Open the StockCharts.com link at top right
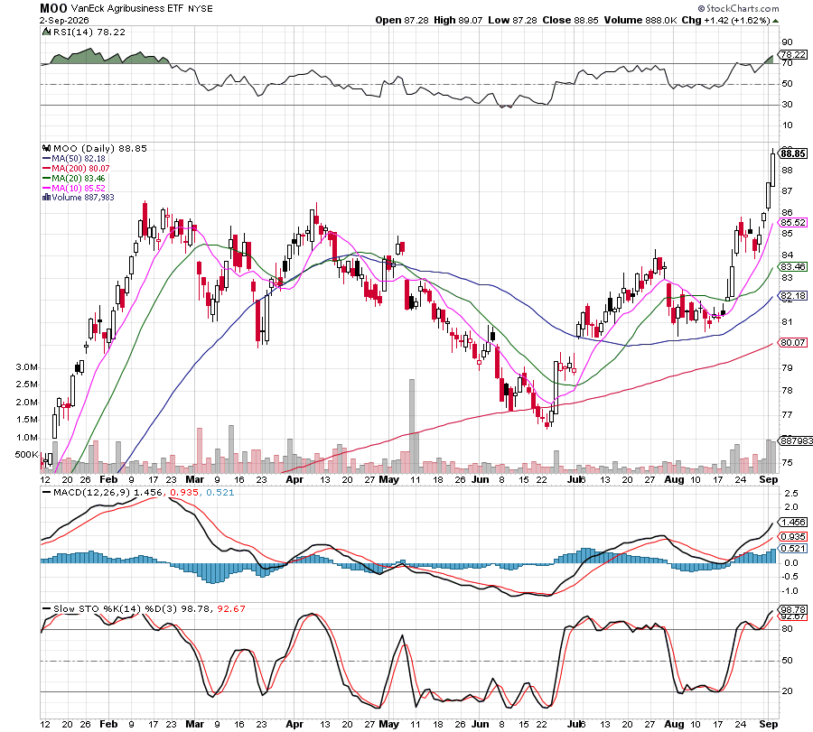This screenshot has width=813, height=732. 738,8
